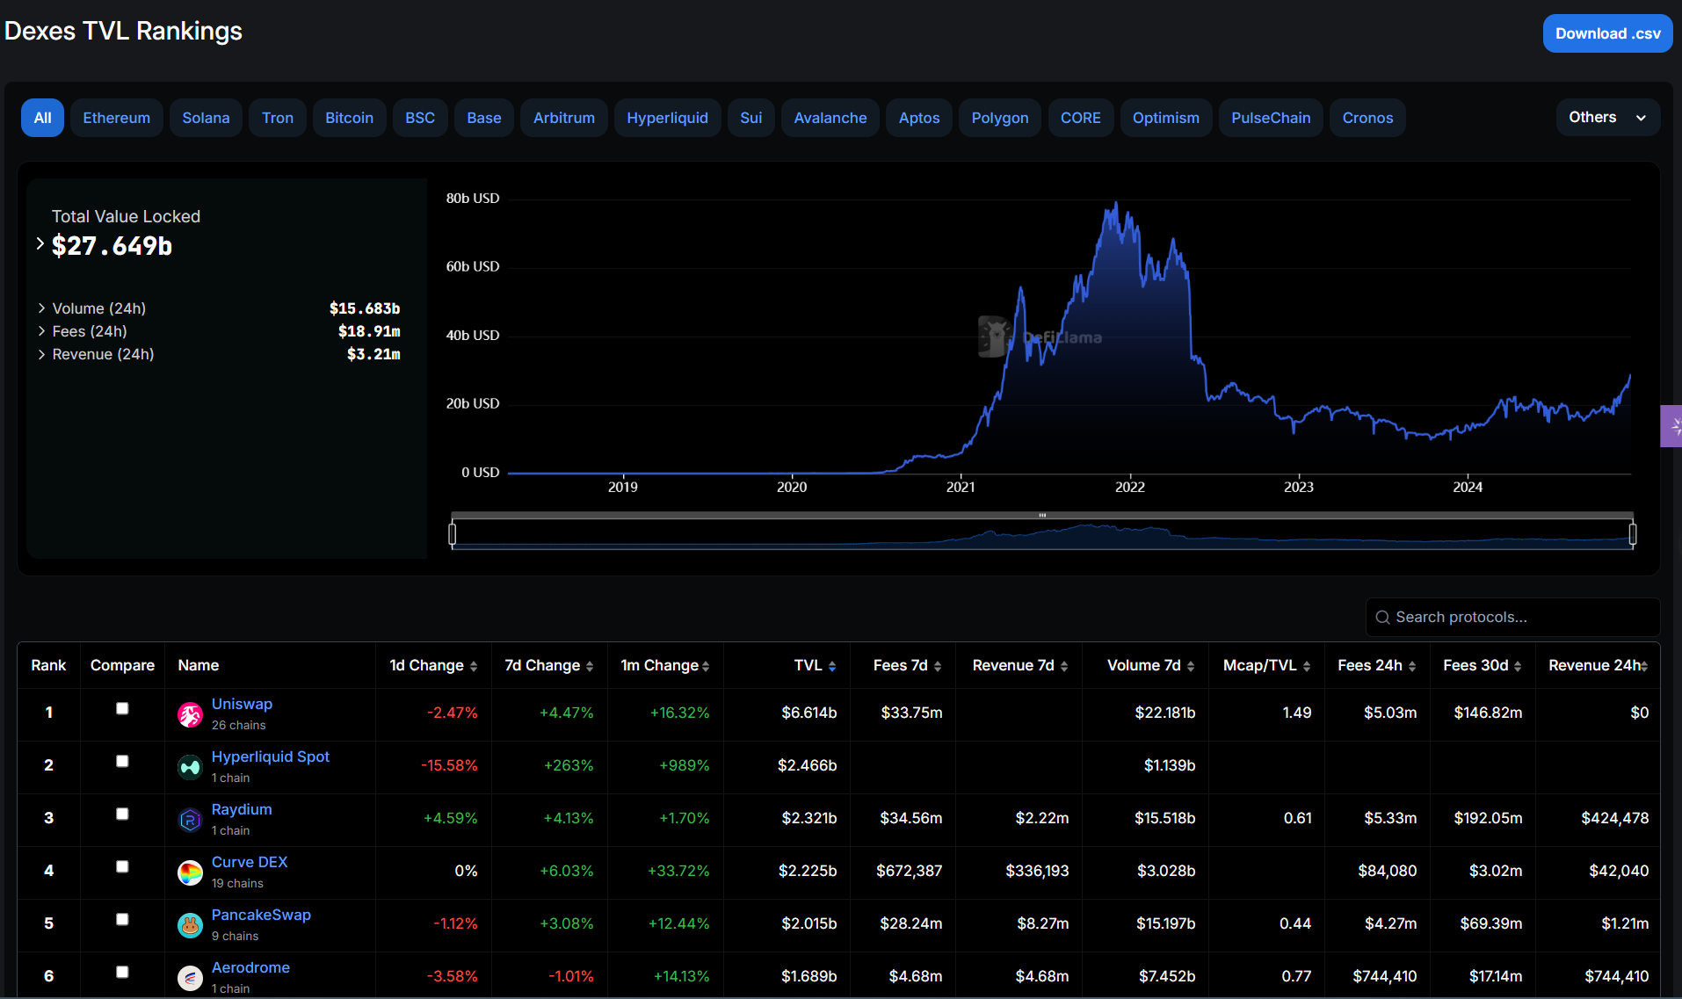Tick the Raydium compare checkbox
Screen dimensions: 1682x999
tap(122, 814)
